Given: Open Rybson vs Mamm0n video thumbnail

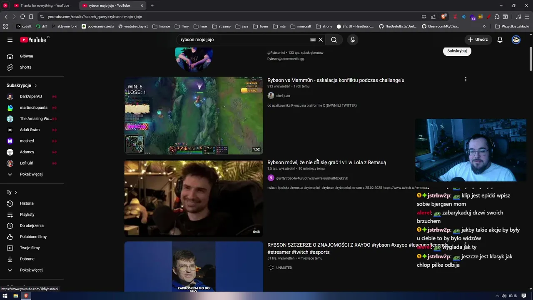Looking at the screenshot, I should (194, 115).
